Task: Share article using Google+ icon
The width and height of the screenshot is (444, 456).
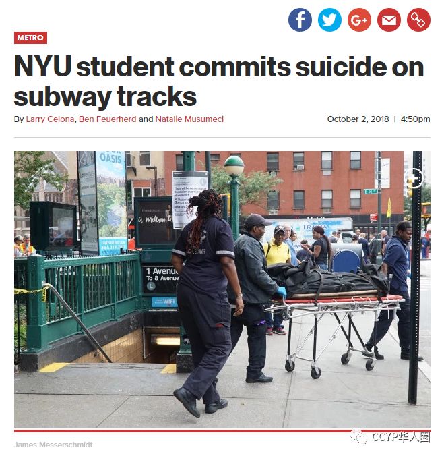Action: pos(359,20)
